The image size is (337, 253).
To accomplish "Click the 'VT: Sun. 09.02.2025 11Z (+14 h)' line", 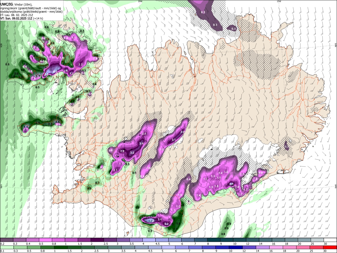I will [22, 18].
